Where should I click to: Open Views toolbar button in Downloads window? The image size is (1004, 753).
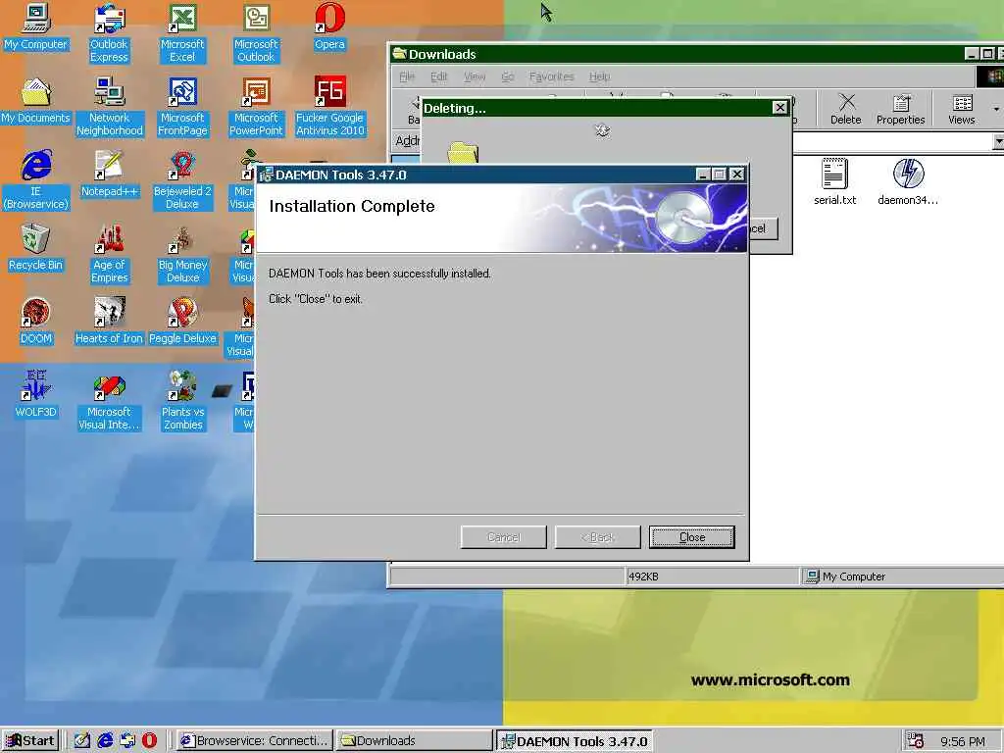pos(961,109)
